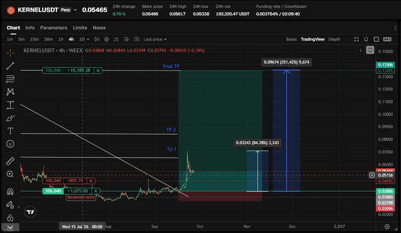Select the 4h timeframe
The image size is (401, 233).
pyautogui.click(x=71, y=39)
